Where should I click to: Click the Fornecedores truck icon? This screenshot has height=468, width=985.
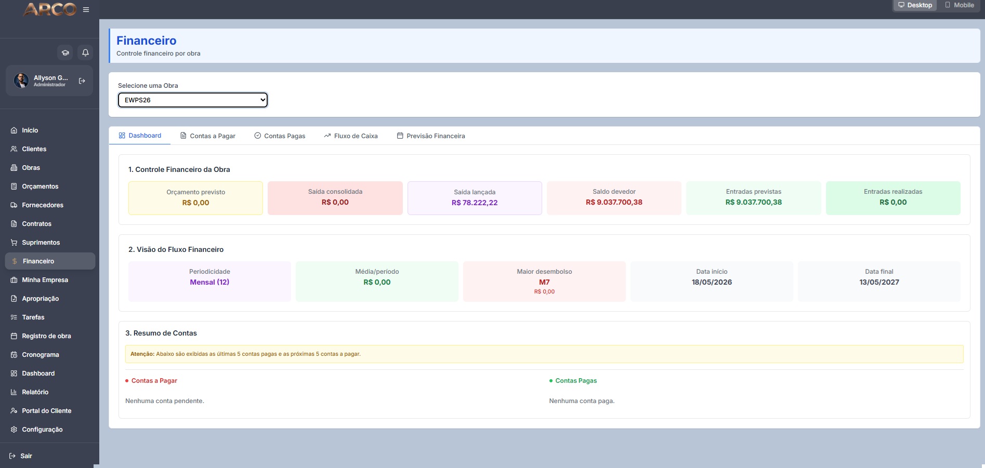tap(14, 205)
